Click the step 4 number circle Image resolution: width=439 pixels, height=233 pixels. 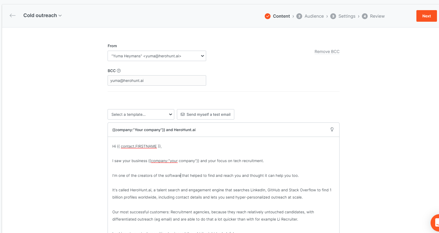click(x=365, y=16)
